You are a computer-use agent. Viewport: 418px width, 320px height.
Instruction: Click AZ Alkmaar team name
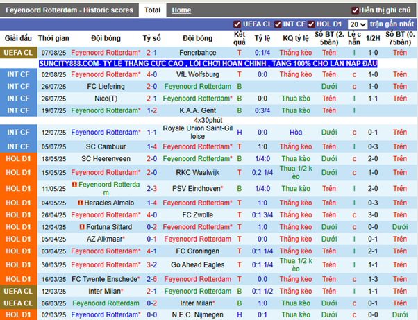point(104,239)
